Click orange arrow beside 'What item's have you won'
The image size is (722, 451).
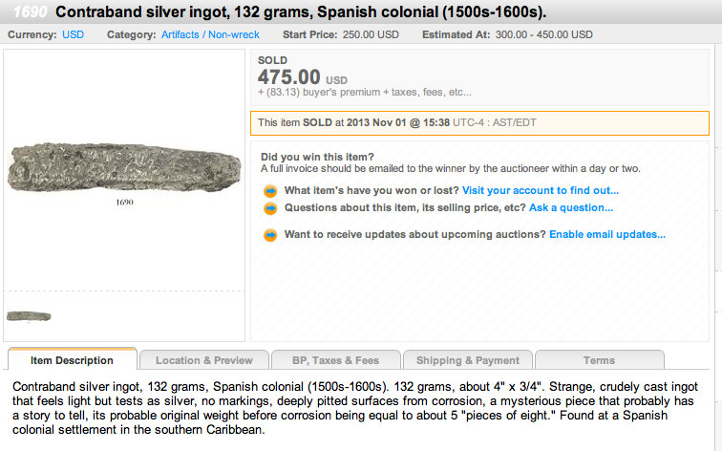pos(270,190)
